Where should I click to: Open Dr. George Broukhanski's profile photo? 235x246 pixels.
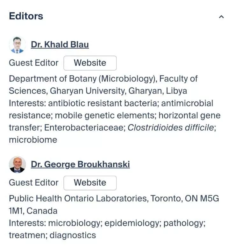(17, 165)
